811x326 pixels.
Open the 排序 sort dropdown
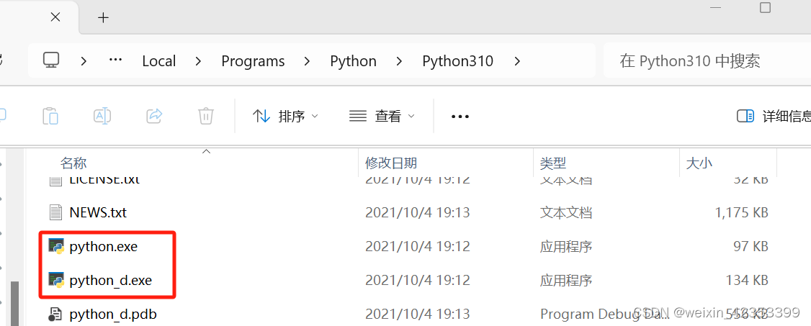(285, 117)
